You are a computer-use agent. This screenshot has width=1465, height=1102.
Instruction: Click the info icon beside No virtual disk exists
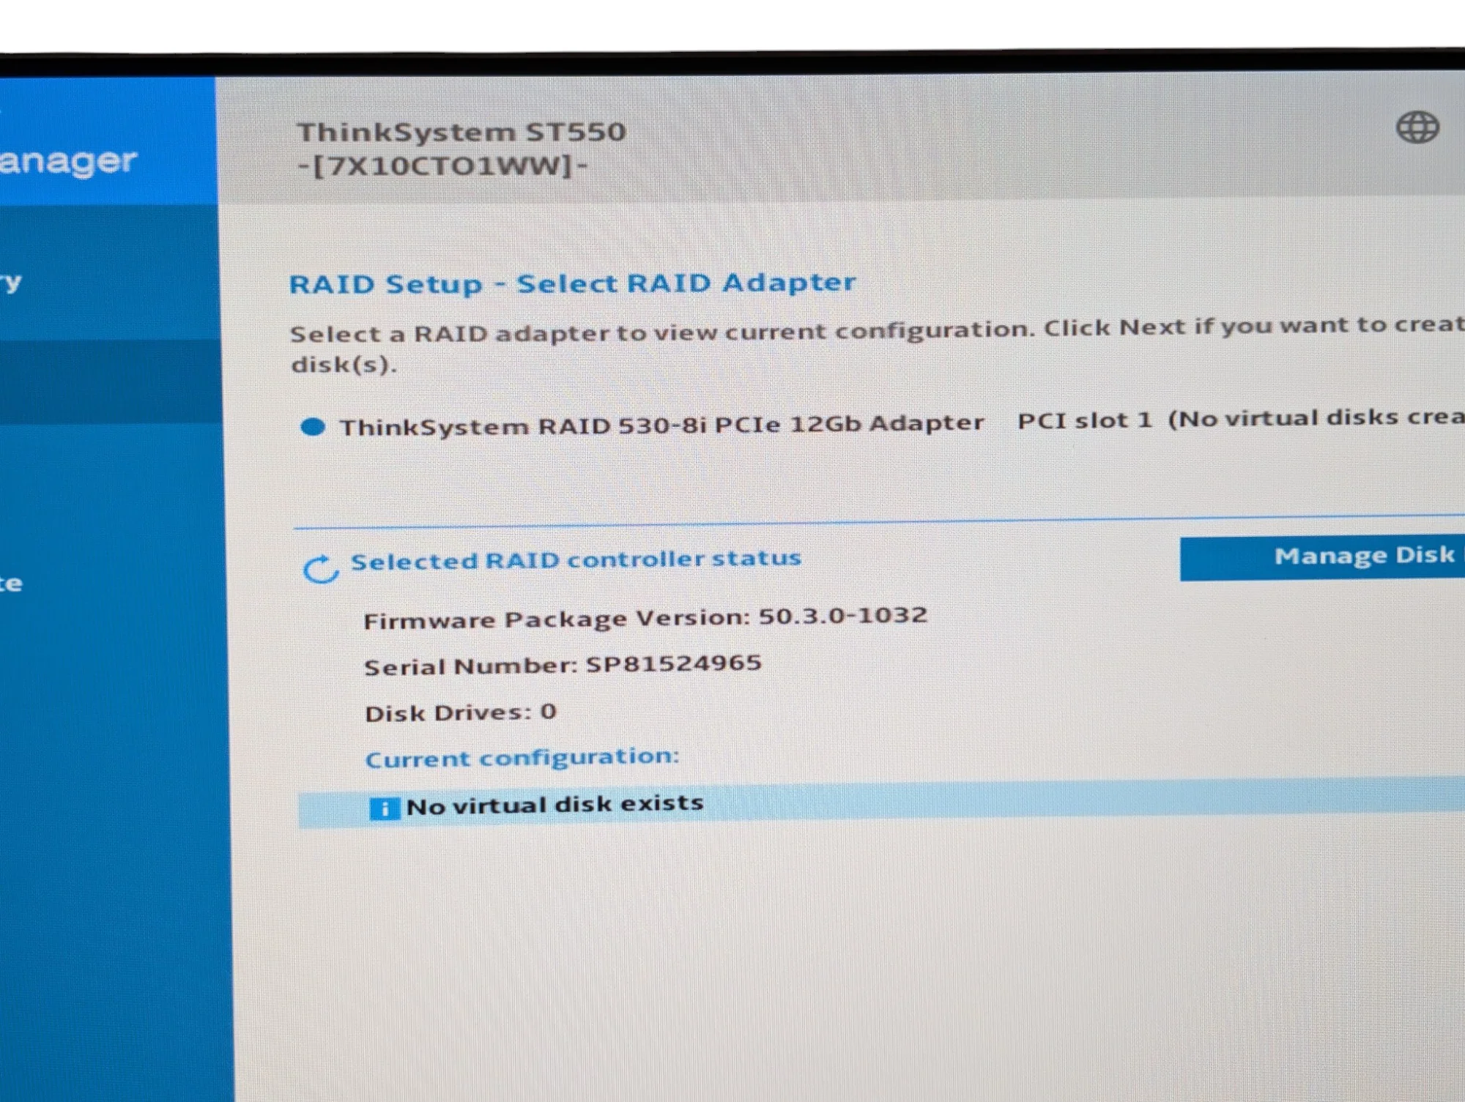[384, 809]
